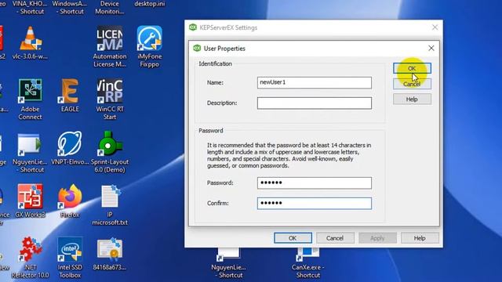Select the WindowsA... Shortcut label
Screen dimensions: 502x282
pyautogui.click(x=70, y=7)
